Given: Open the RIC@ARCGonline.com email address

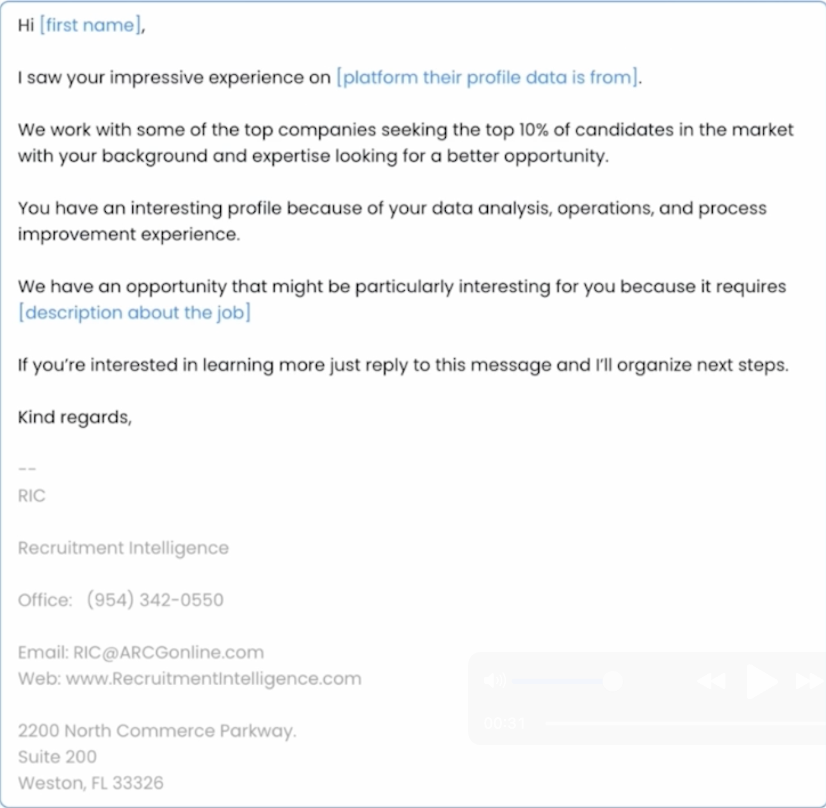Looking at the screenshot, I should coord(168,652).
